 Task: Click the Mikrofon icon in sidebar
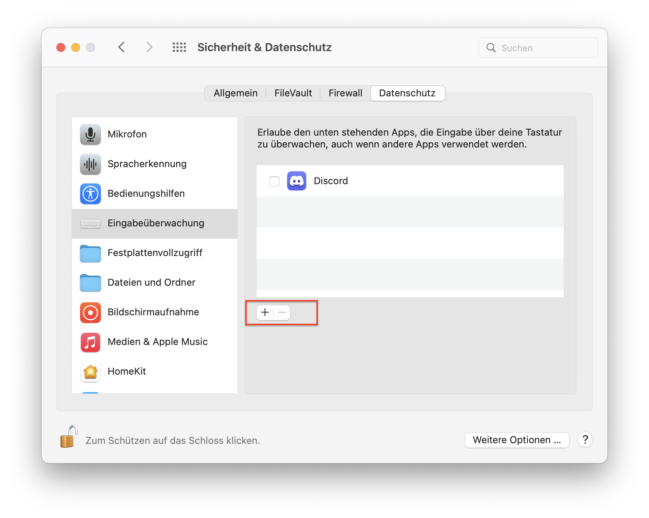(x=90, y=134)
